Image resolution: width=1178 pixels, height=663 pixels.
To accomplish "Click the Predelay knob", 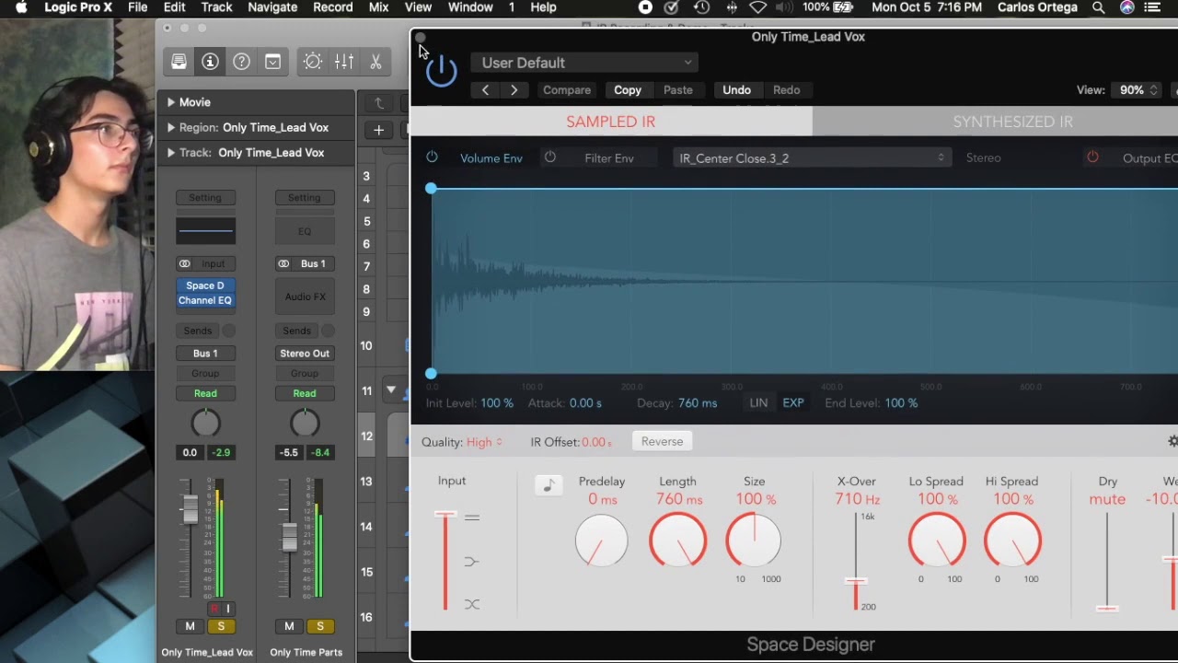I will tap(601, 541).
